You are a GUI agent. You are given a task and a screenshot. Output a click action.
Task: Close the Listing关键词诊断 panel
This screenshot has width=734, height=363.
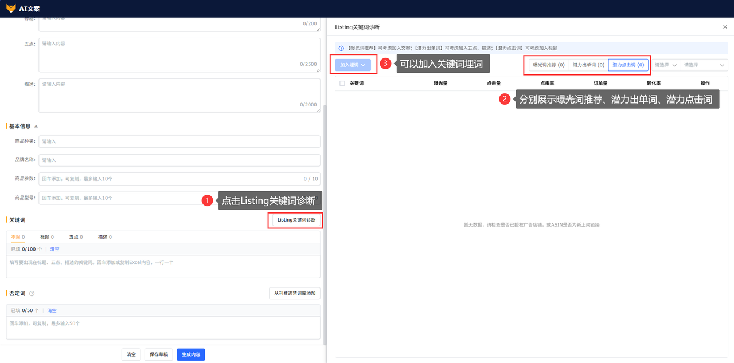725,27
